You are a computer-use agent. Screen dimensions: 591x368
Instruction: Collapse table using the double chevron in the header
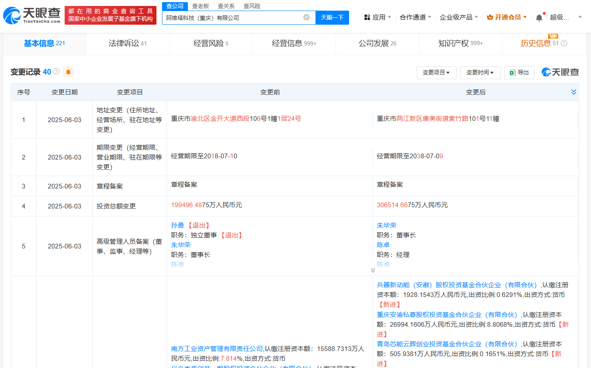[x=574, y=92]
